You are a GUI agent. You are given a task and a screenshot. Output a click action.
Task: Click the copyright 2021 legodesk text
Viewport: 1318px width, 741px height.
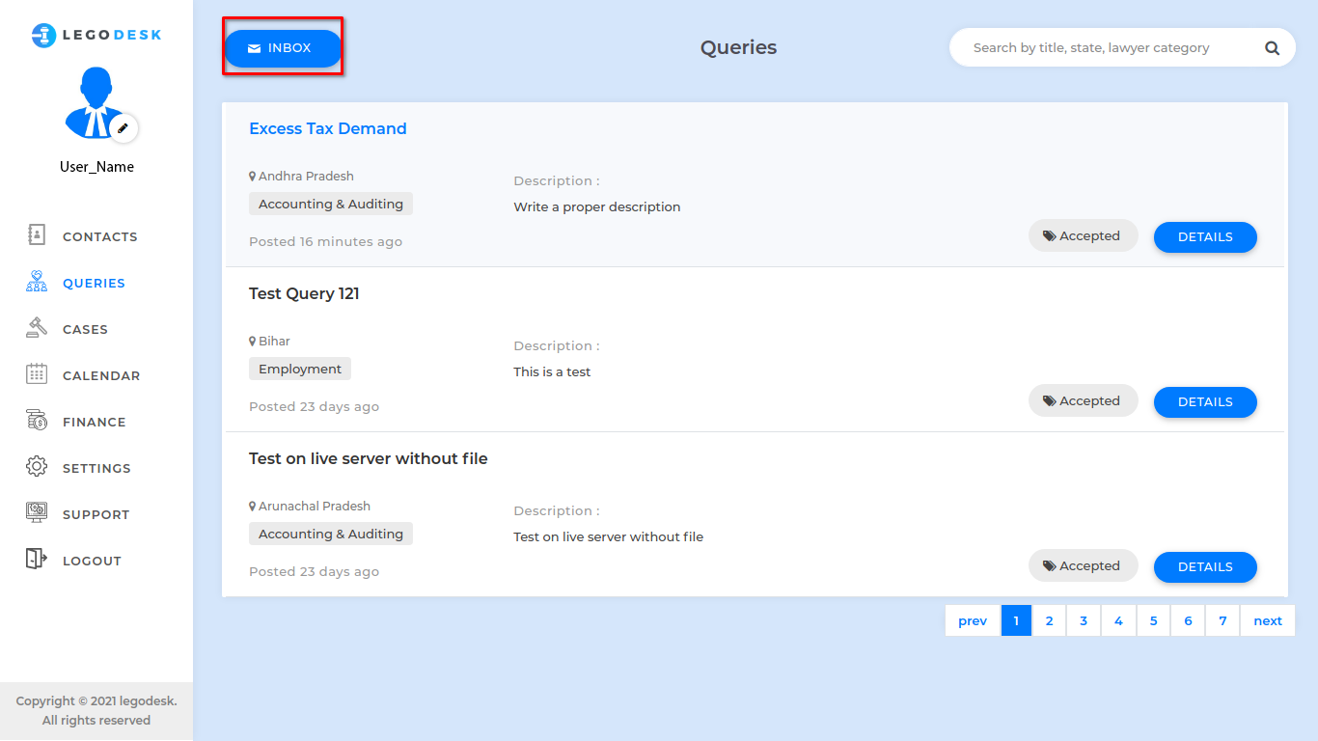tap(96, 710)
